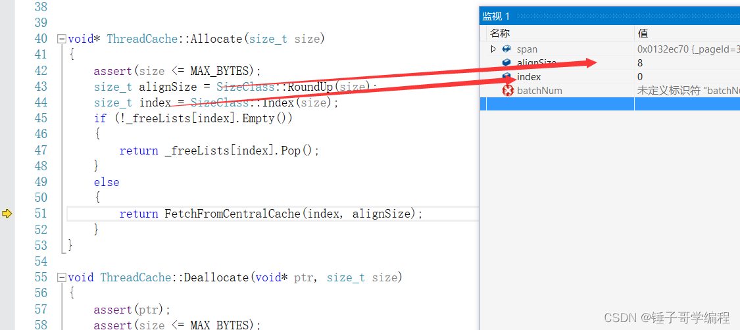Click the else keyword on line 49
This screenshot has width=740, height=330.
point(107,182)
